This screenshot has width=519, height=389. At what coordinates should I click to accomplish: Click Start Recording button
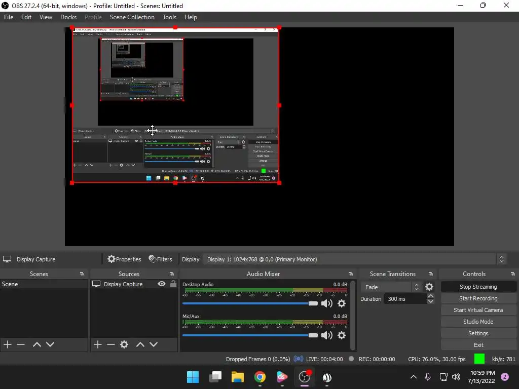pos(478,298)
